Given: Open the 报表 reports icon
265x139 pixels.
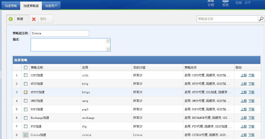Looking at the screenshot, I should tap(225, 3).
